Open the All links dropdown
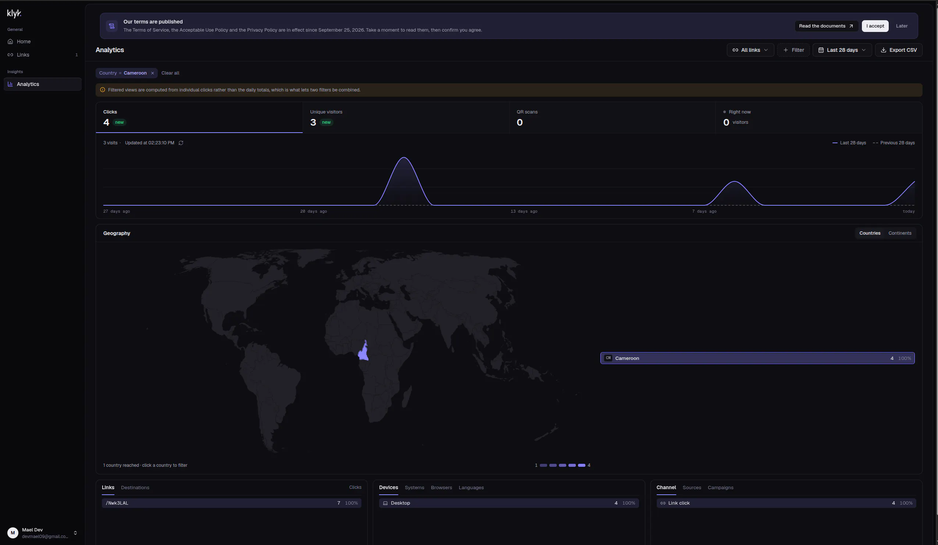The image size is (938, 545). click(x=750, y=50)
